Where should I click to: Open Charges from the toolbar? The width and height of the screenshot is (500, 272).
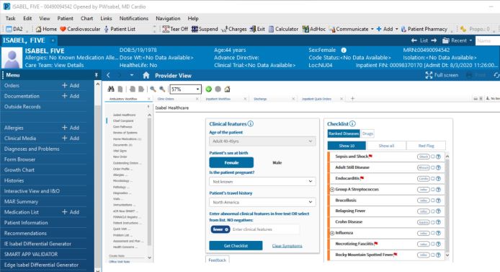tap(233, 29)
